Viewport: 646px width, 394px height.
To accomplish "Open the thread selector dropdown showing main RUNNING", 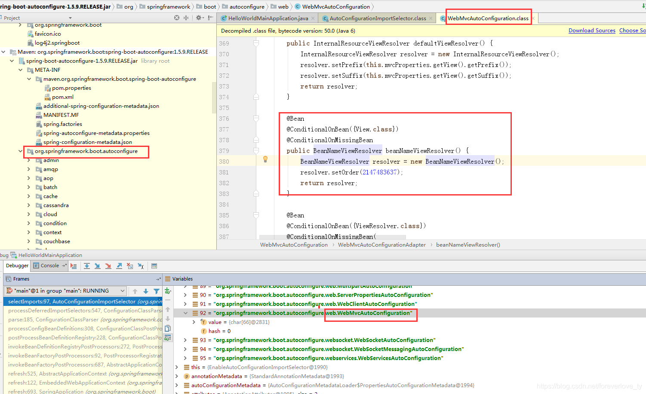I will (x=66, y=291).
